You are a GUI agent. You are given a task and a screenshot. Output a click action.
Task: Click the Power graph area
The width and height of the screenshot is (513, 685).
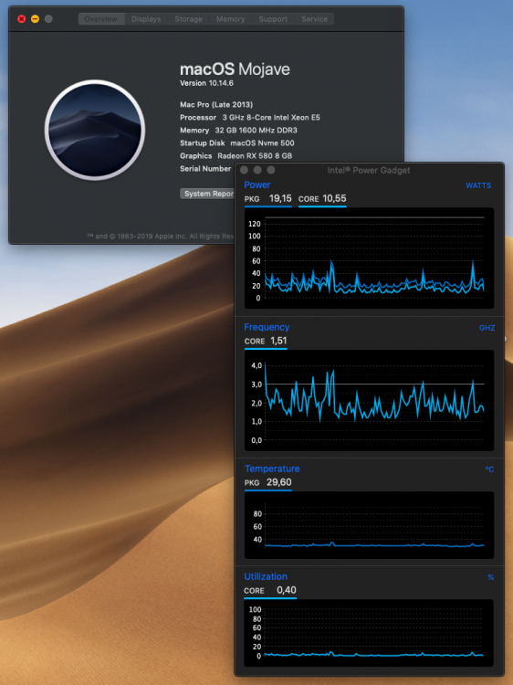(x=370, y=258)
